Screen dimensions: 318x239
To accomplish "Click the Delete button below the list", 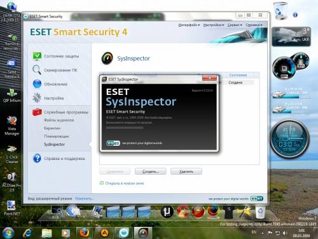I will pyautogui.click(x=186, y=171).
